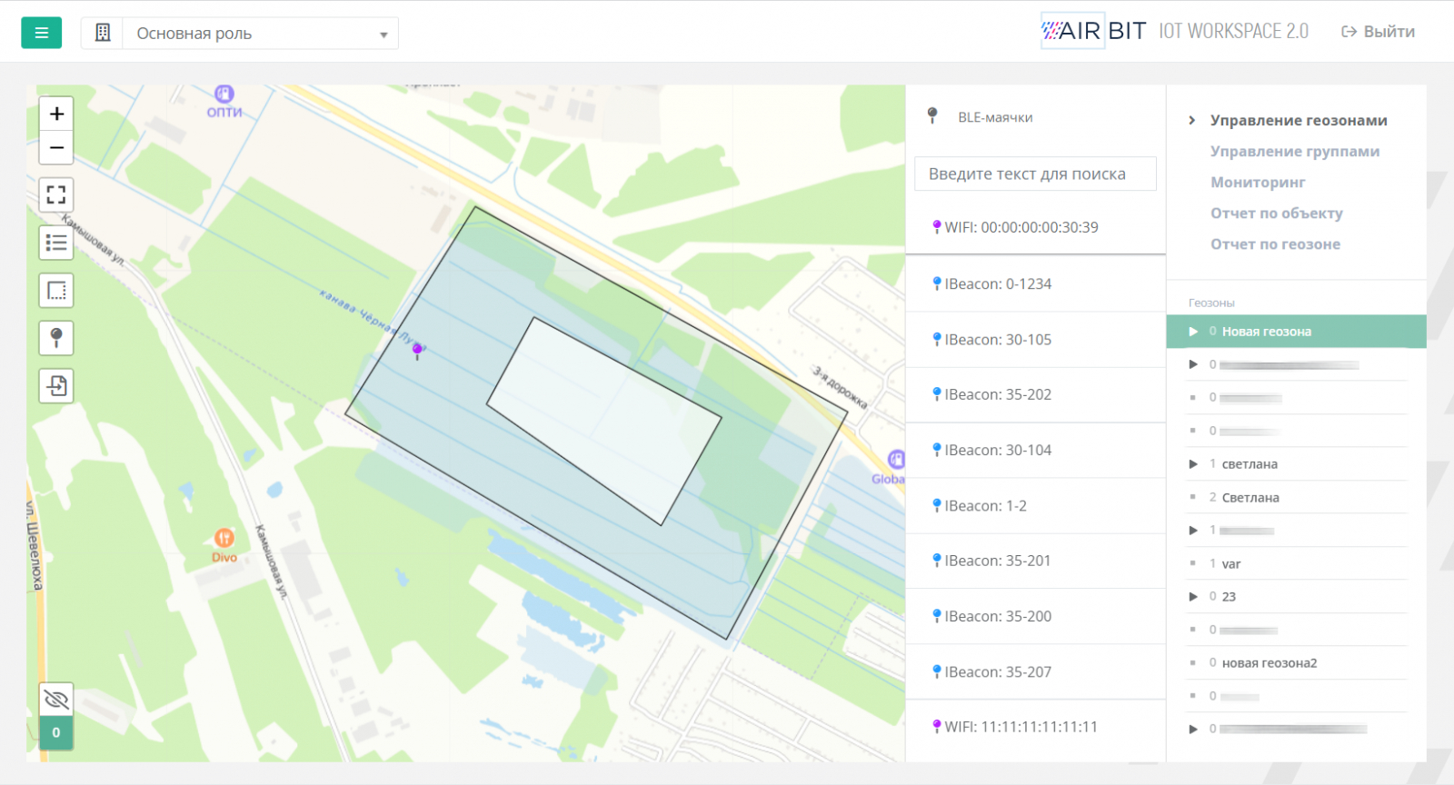Select the светлана geozone with count 1
The height and width of the screenshot is (785, 1454).
pyautogui.click(x=1297, y=464)
